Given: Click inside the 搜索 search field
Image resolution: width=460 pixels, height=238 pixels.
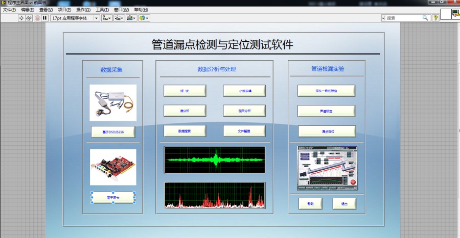Looking at the screenshot, I should pyautogui.click(x=403, y=18).
